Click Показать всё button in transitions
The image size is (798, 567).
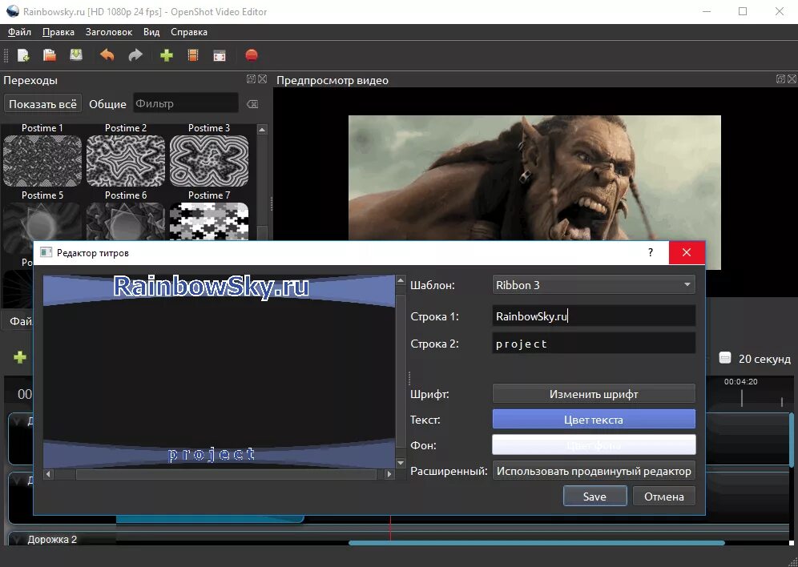[42, 104]
